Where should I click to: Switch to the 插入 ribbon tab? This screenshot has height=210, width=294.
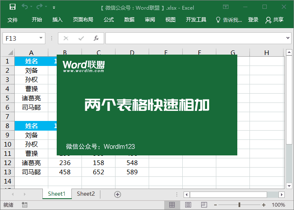58,19
